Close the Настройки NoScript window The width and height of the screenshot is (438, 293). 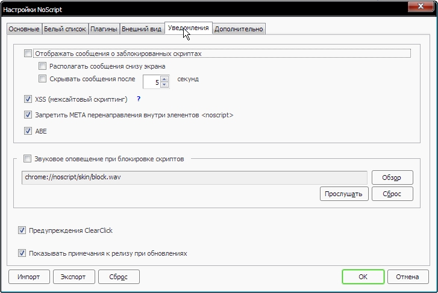point(421,6)
